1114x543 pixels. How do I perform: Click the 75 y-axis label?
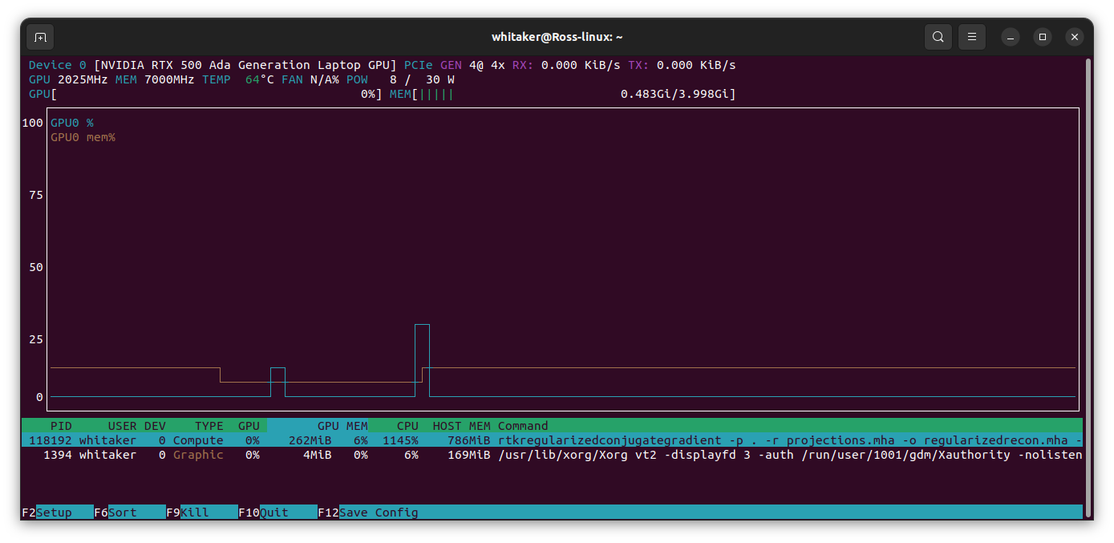tap(36, 195)
